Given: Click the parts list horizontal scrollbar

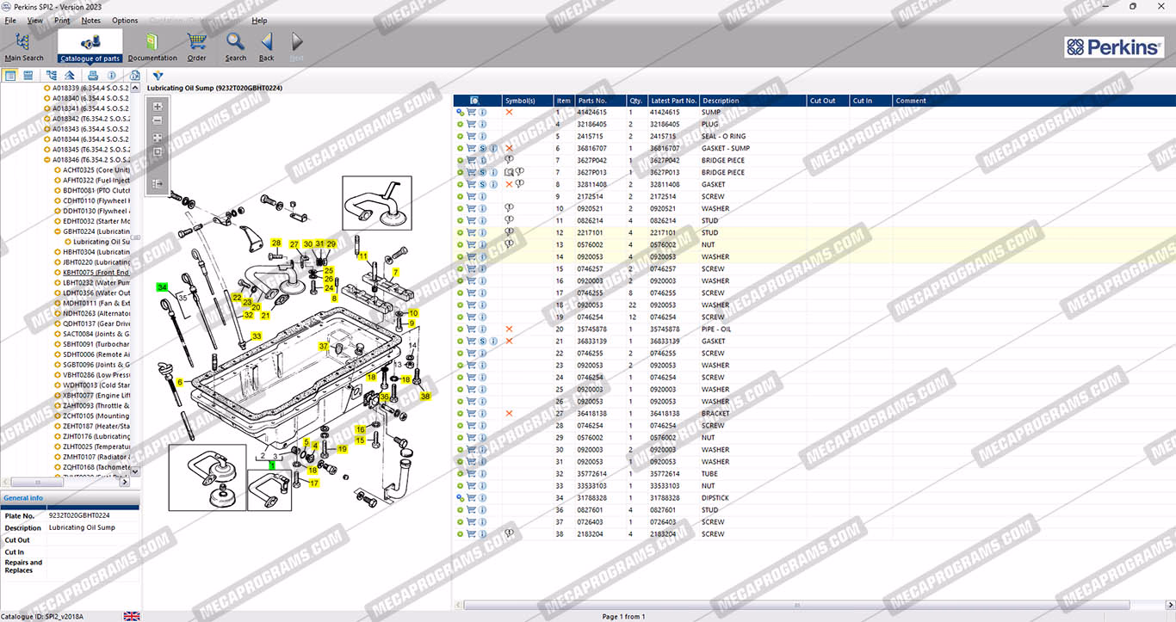Looking at the screenshot, I should pos(796,605).
